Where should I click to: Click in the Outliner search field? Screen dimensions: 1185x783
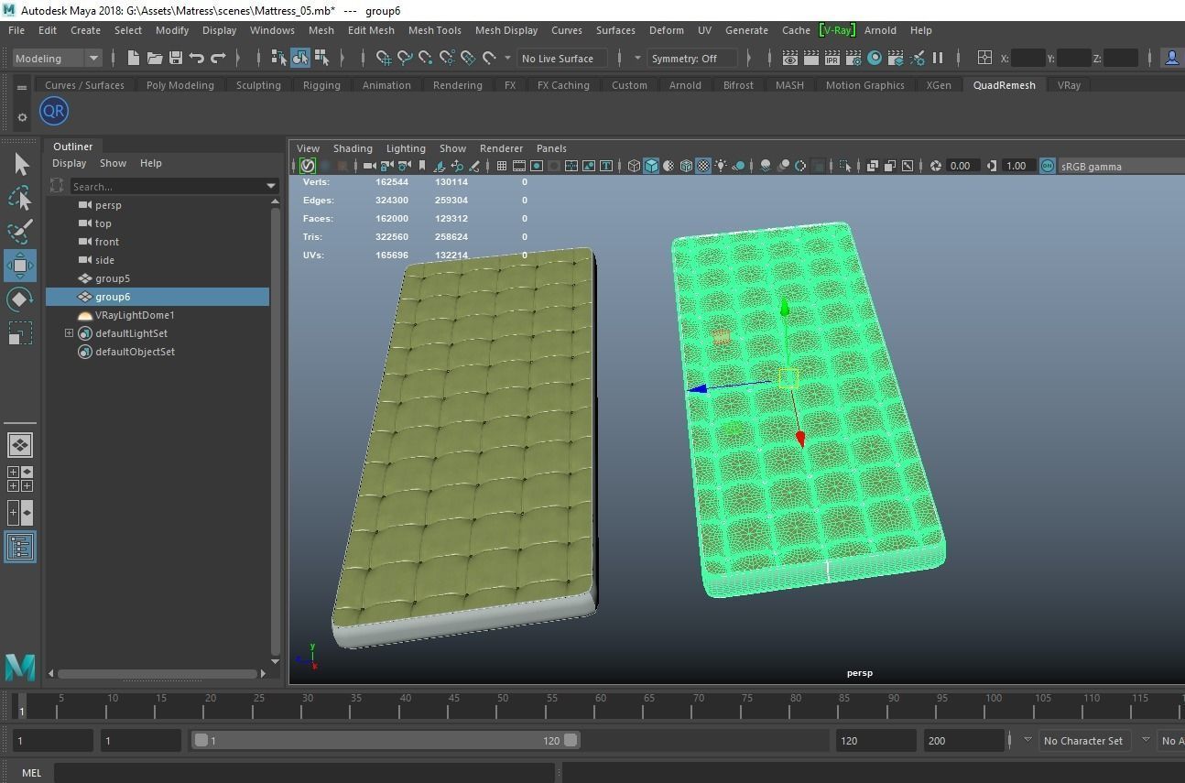(x=167, y=186)
